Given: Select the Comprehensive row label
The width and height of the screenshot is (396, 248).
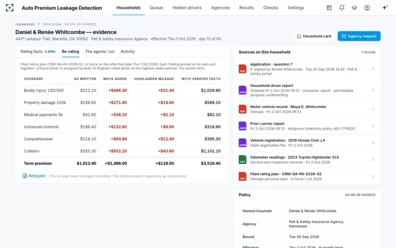Looking at the screenshot, I should [38, 139].
